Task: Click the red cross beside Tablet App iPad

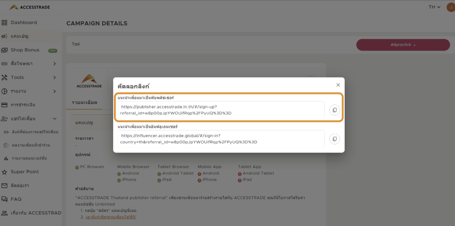Action: pos(240,180)
